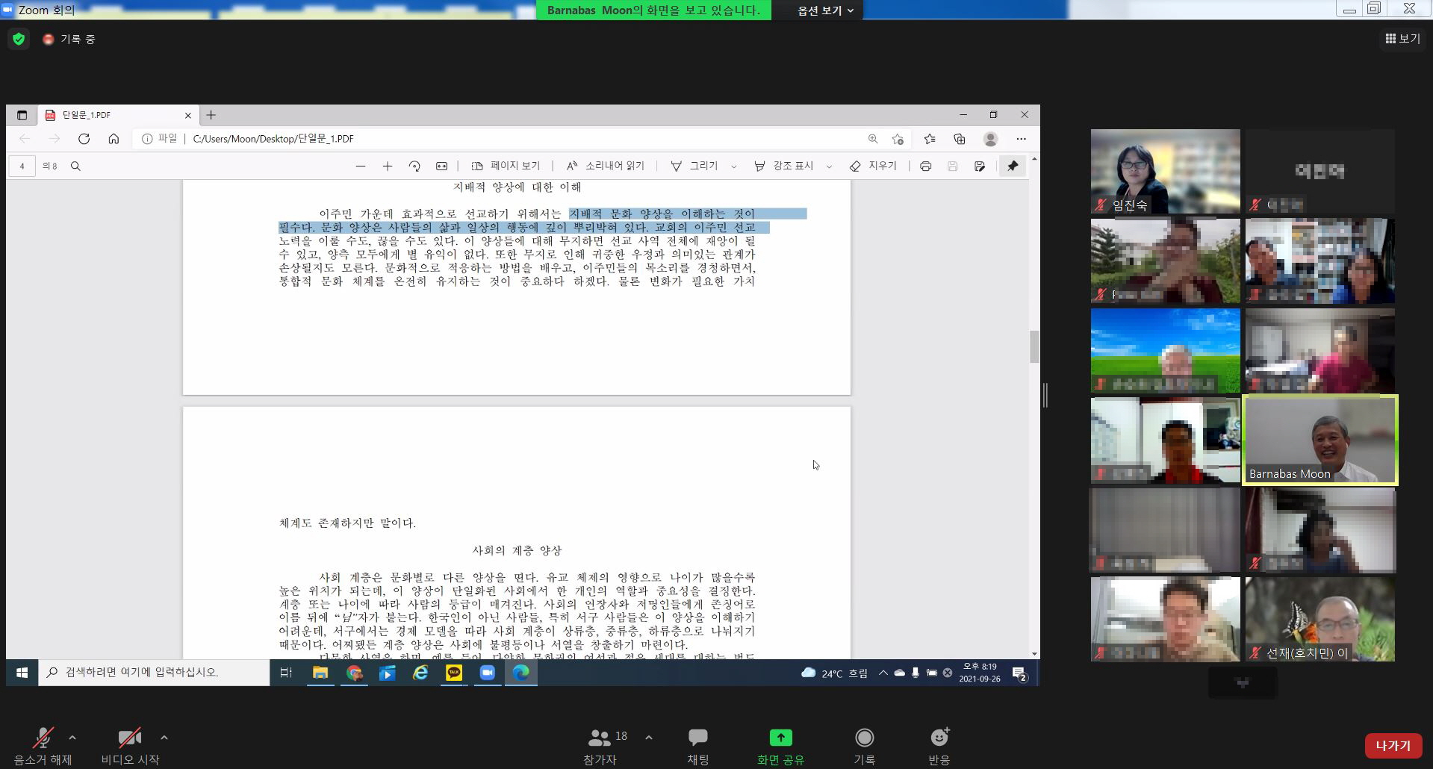Open new tab with plus button in Edge
Screen dimensions: 1433x769
click(x=211, y=115)
